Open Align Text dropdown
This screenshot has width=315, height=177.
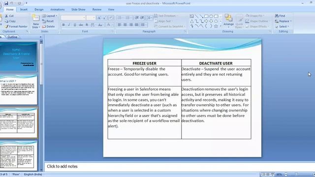(164, 21)
